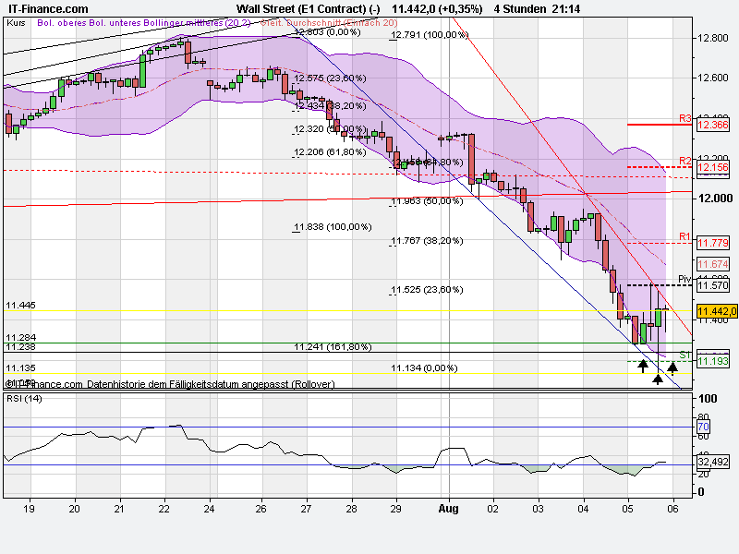739x554 pixels.
Task: Click the R1 price box 11.779
Action: point(713,243)
